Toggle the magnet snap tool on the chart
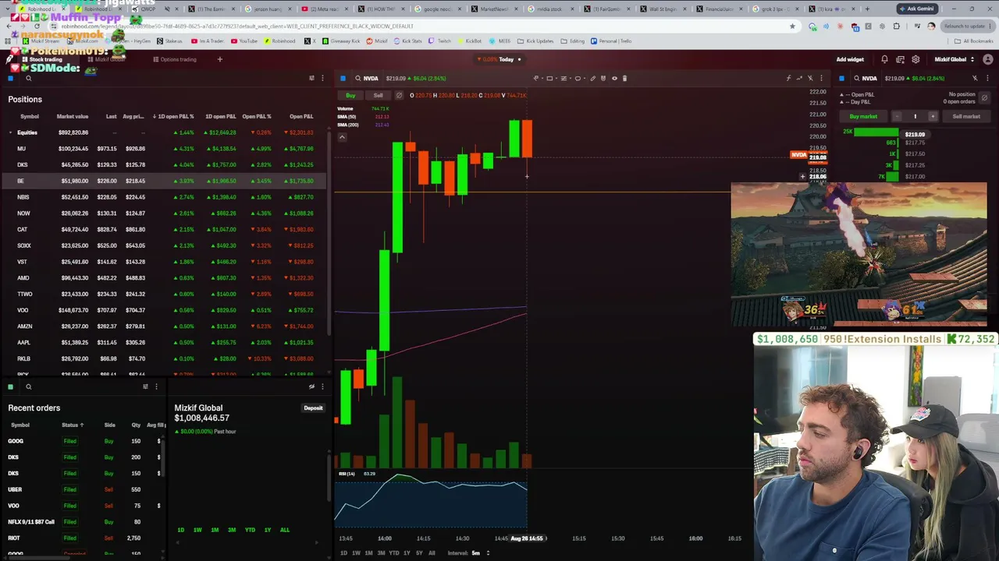The image size is (999, 561). [603, 78]
